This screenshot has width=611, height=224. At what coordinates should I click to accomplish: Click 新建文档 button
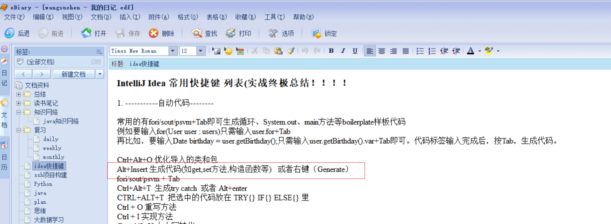[74, 74]
